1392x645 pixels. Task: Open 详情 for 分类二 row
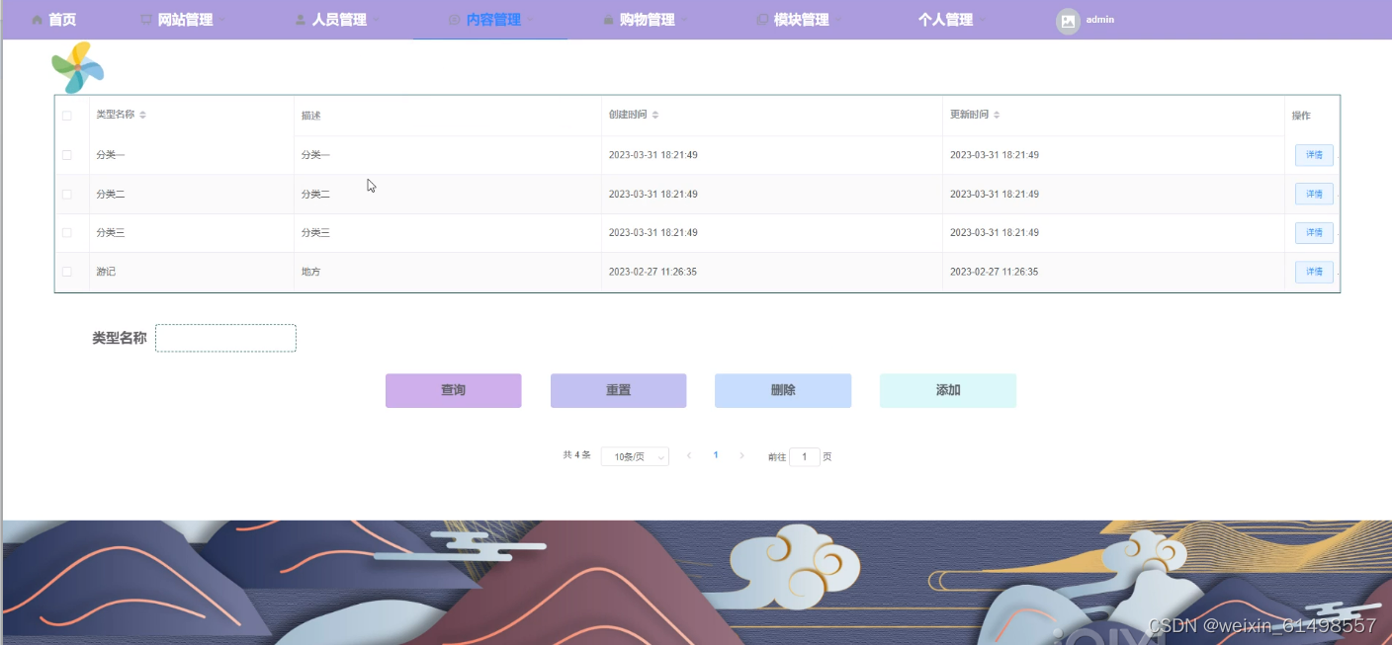pos(1314,194)
